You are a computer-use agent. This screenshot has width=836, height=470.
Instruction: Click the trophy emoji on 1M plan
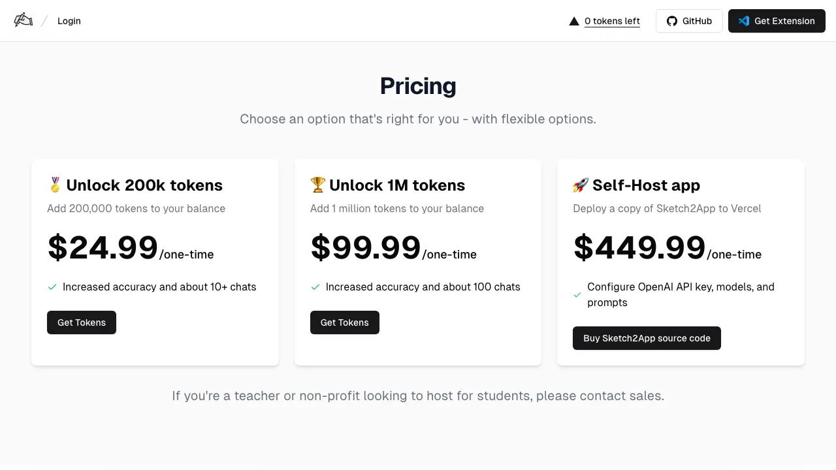pos(318,185)
